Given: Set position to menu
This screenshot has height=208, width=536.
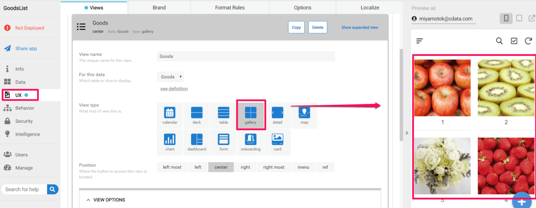Looking at the screenshot, I should [303, 167].
